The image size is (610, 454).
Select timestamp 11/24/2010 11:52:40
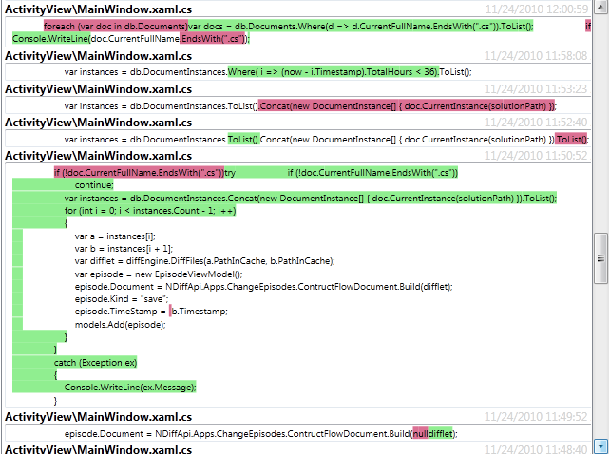tap(535, 123)
